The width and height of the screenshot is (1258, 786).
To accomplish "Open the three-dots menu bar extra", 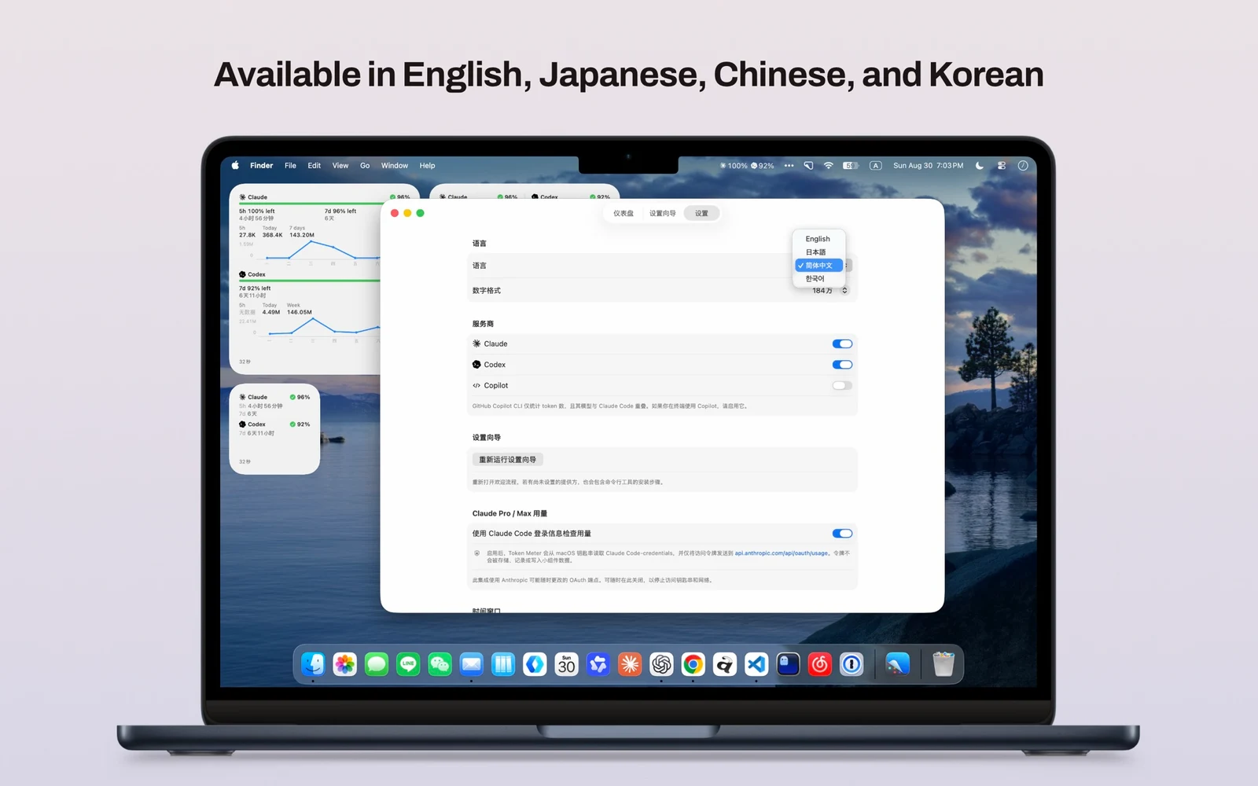I will pos(789,166).
